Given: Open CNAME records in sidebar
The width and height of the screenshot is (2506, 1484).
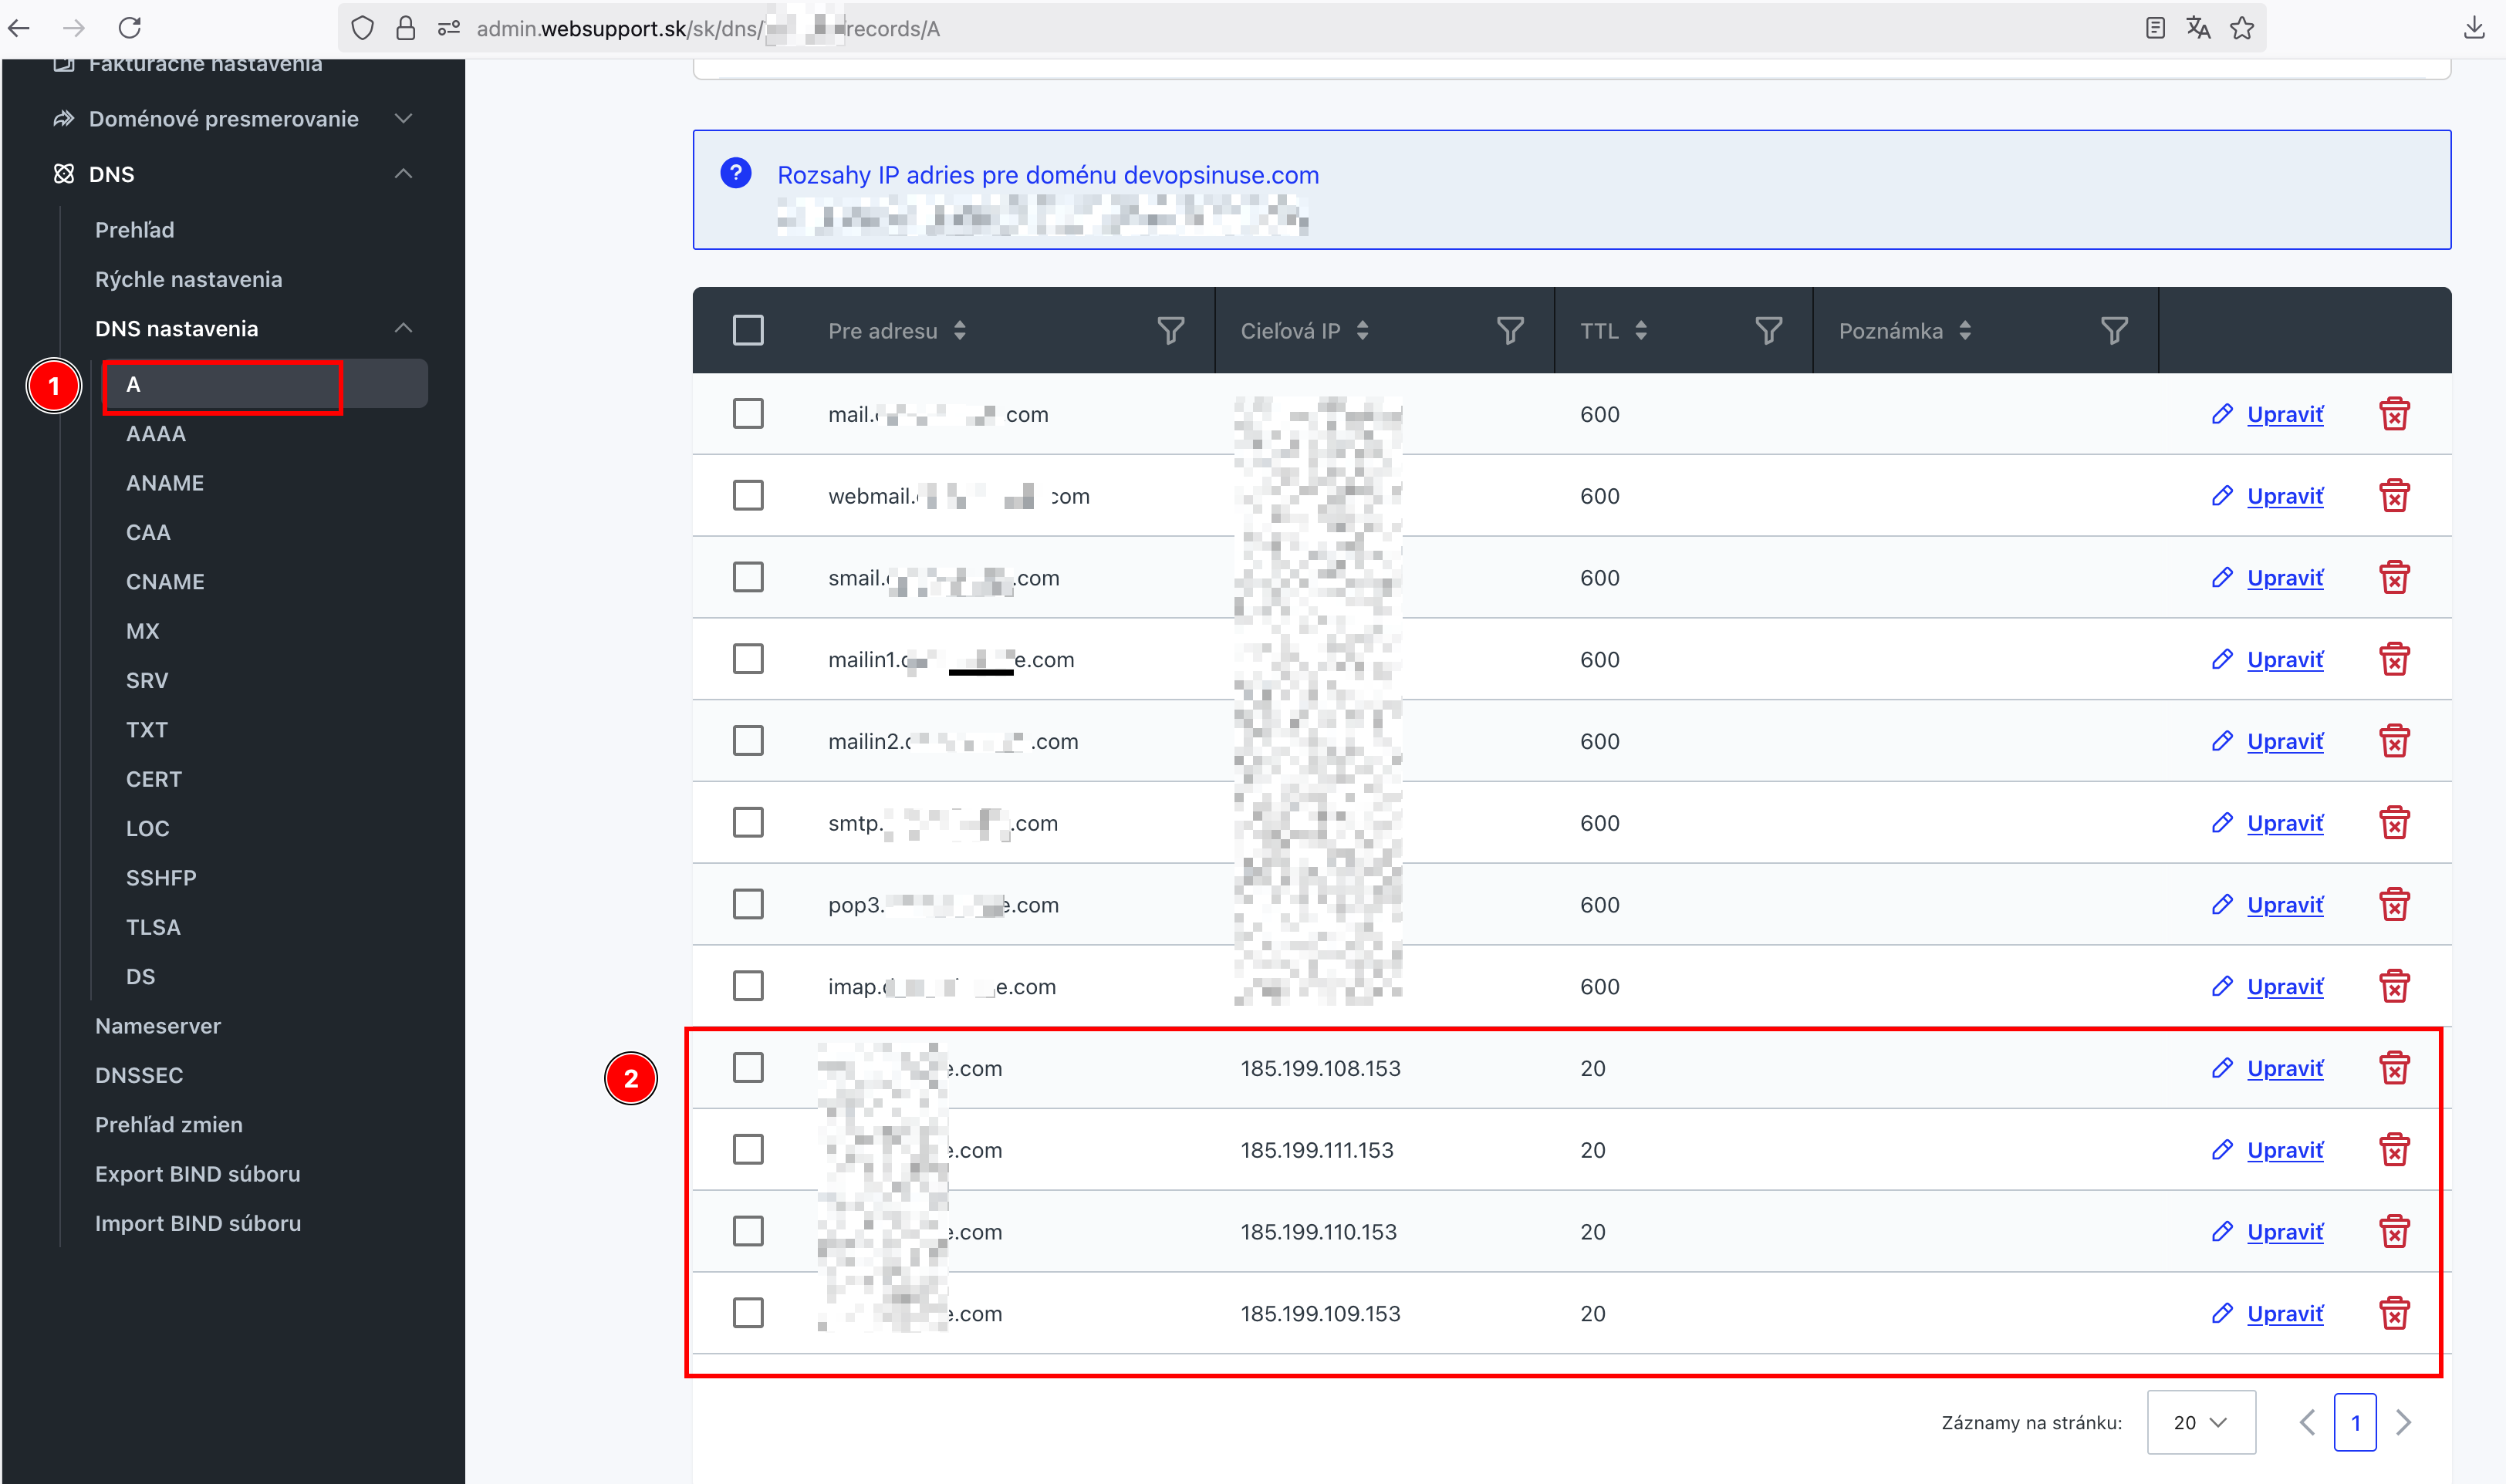Looking at the screenshot, I should click(165, 582).
